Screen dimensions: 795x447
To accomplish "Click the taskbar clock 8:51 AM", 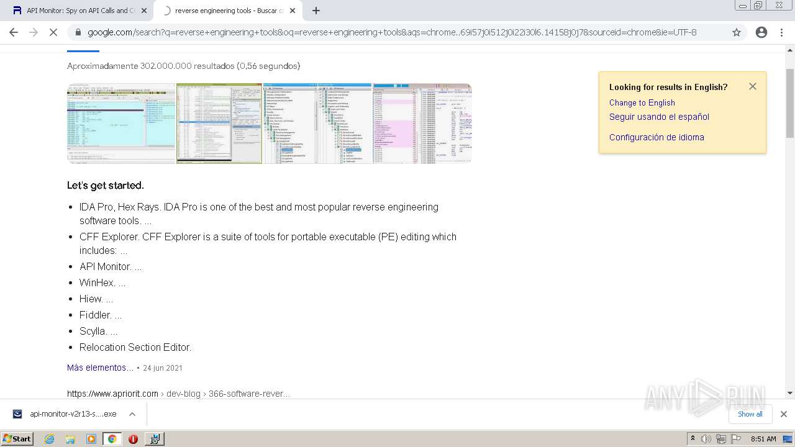I will pyautogui.click(x=763, y=439).
